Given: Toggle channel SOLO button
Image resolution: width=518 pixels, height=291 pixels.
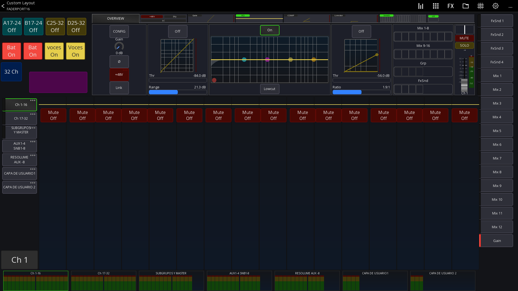Looking at the screenshot, I should (x=464, y=46).
